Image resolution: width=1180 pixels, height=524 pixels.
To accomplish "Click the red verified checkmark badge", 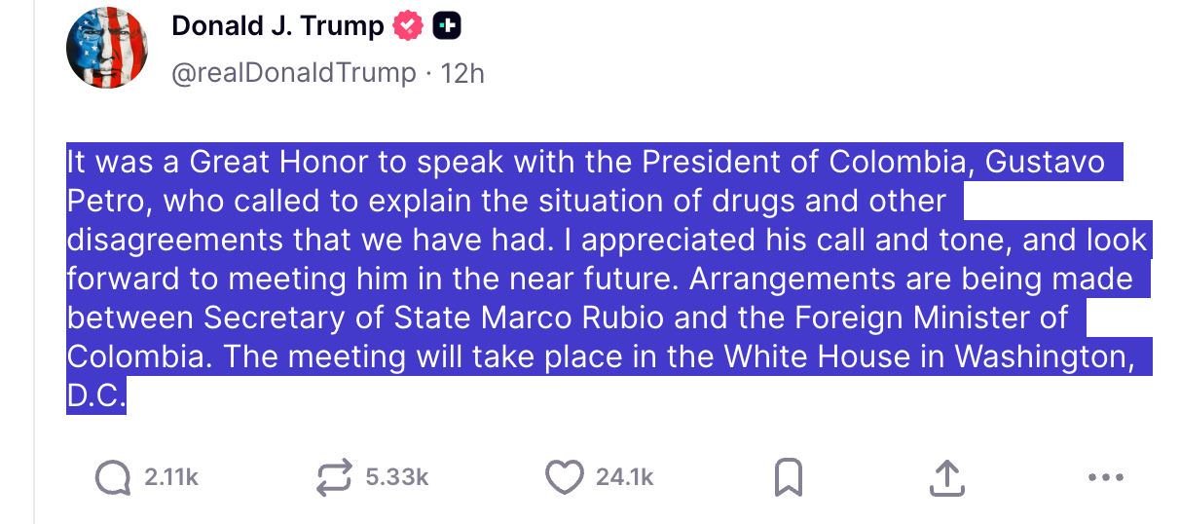I will tap(408, 27).
